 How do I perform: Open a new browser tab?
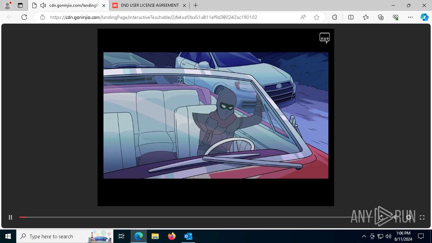point(195,5)
